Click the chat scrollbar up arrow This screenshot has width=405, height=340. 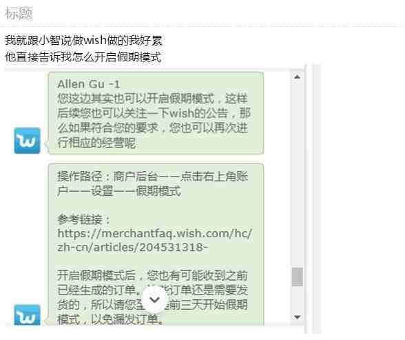tap(298, 77)
